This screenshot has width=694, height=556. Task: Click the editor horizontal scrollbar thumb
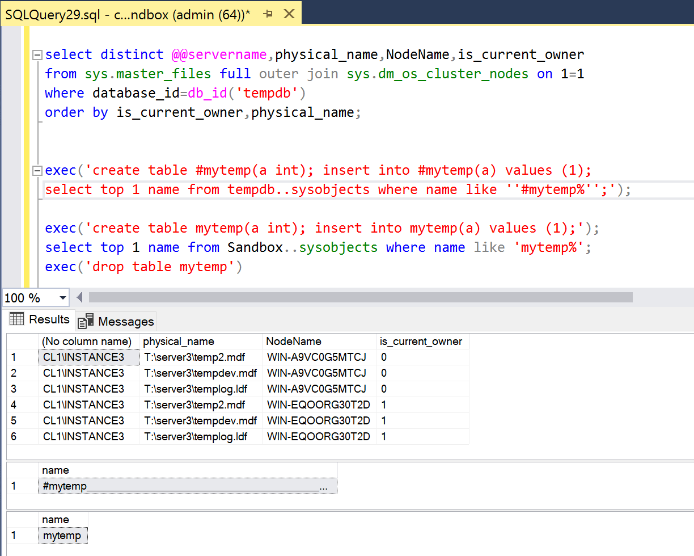click(360, 298)
